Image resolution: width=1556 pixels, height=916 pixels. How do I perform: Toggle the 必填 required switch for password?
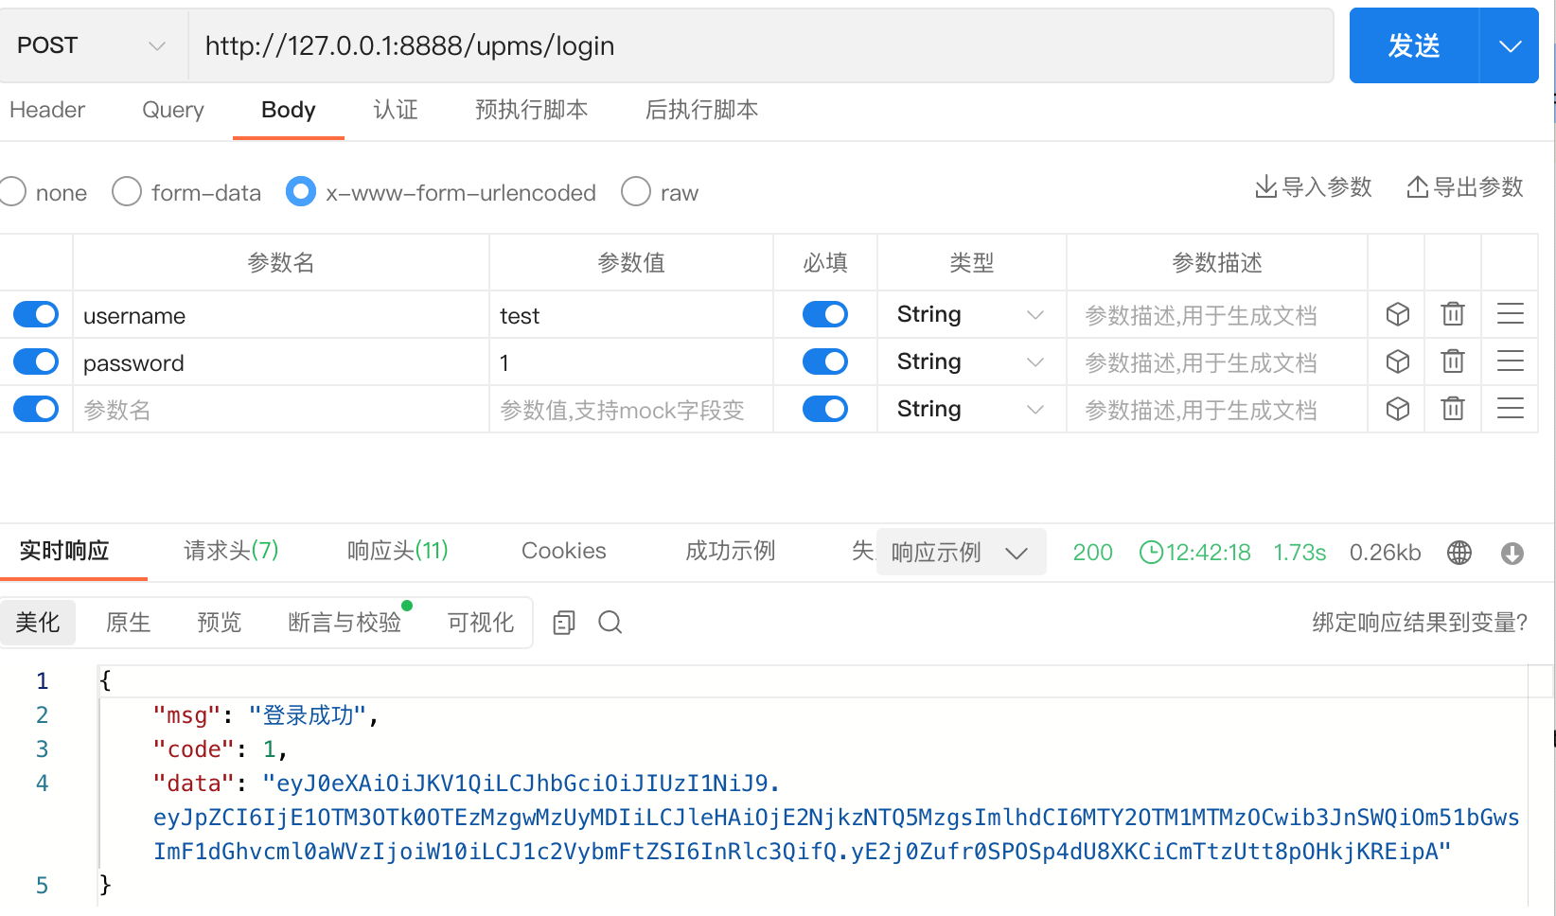tap(825, 361)
